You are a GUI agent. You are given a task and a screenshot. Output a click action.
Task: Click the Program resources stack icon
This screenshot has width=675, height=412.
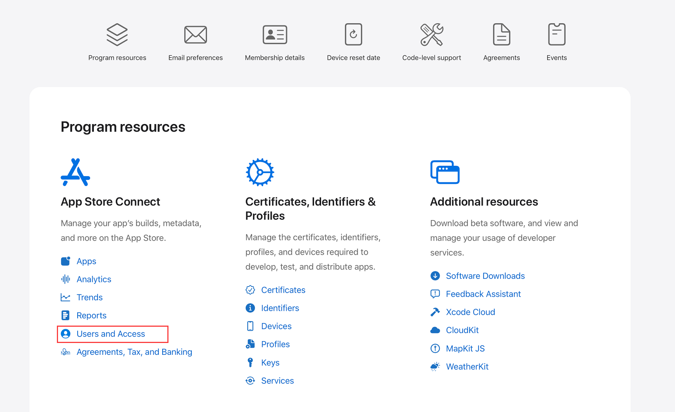[117, 35]
